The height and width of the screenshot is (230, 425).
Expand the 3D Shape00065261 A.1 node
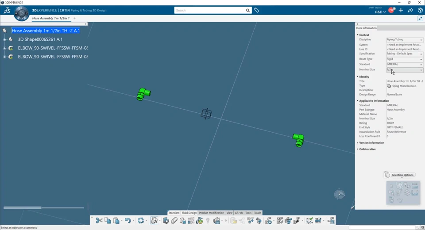(x=4, y=39)
